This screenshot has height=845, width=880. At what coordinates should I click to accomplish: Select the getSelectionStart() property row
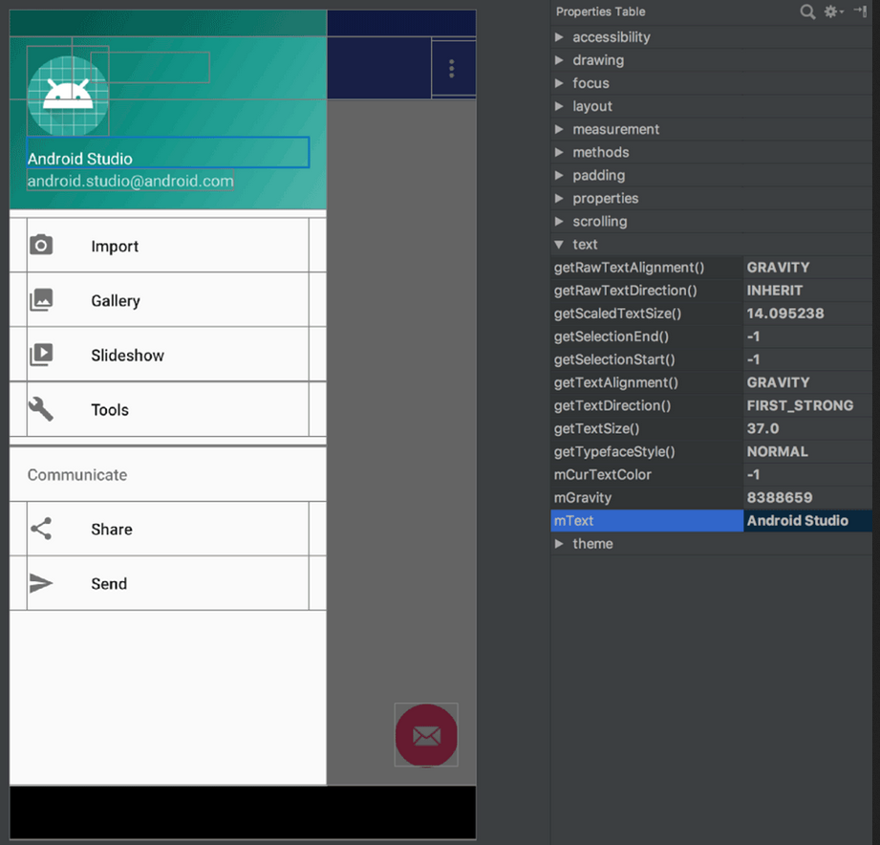[x=711, y=359]
